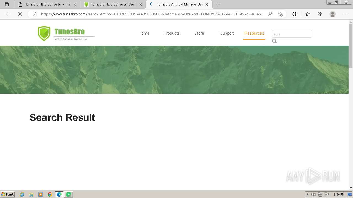Add page to favorites star
This screenshot has height=198, width=353.
coord(280,14)
